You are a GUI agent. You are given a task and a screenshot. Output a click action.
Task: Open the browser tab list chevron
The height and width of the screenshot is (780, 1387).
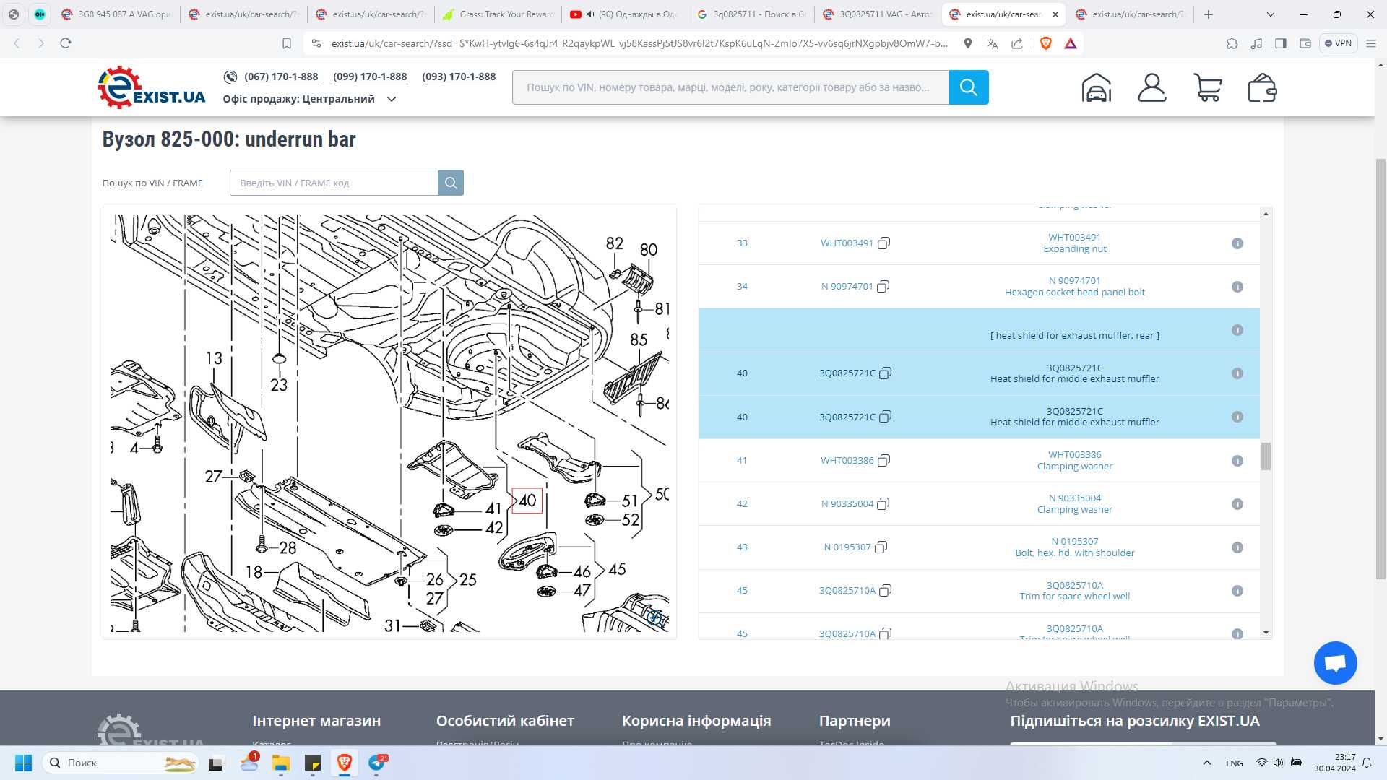pyautogui.click(x=1270, y=14)
